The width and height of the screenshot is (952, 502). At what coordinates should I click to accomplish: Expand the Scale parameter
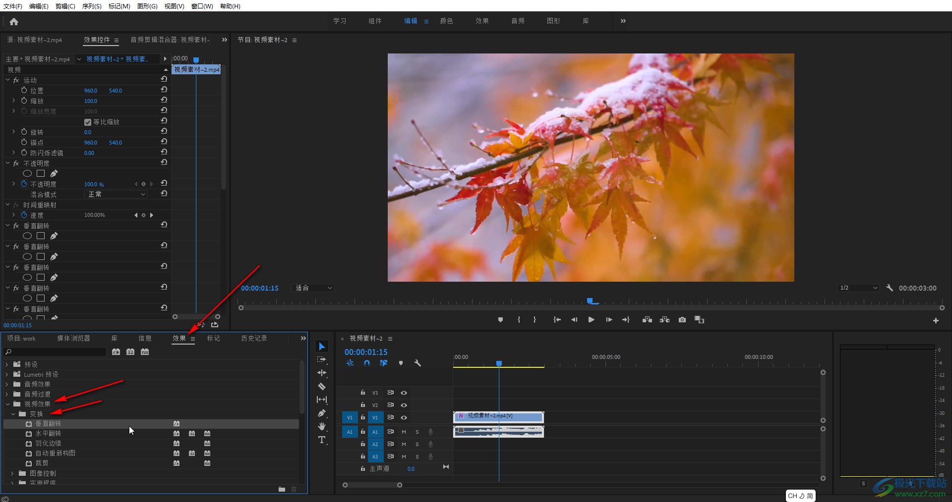pos(14,100)
